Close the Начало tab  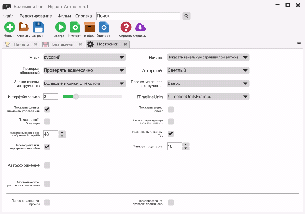(x=35, y=44)
